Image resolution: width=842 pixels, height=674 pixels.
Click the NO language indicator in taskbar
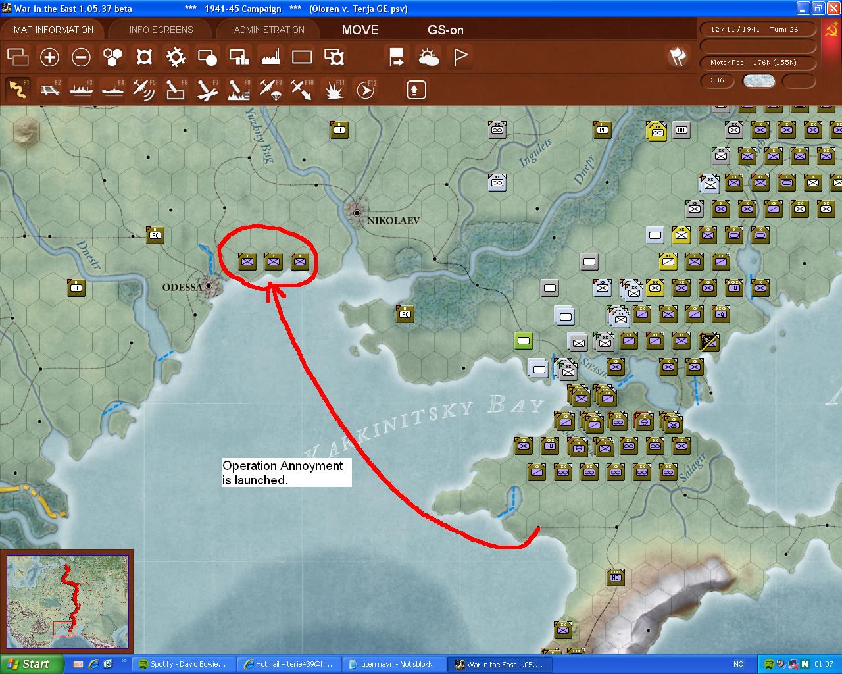pos(738,664)
